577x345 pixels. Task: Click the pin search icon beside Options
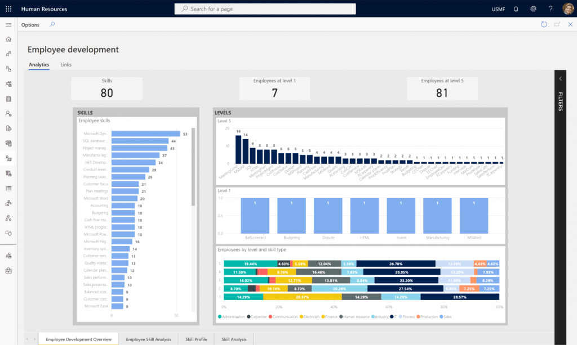coord(51,25)
